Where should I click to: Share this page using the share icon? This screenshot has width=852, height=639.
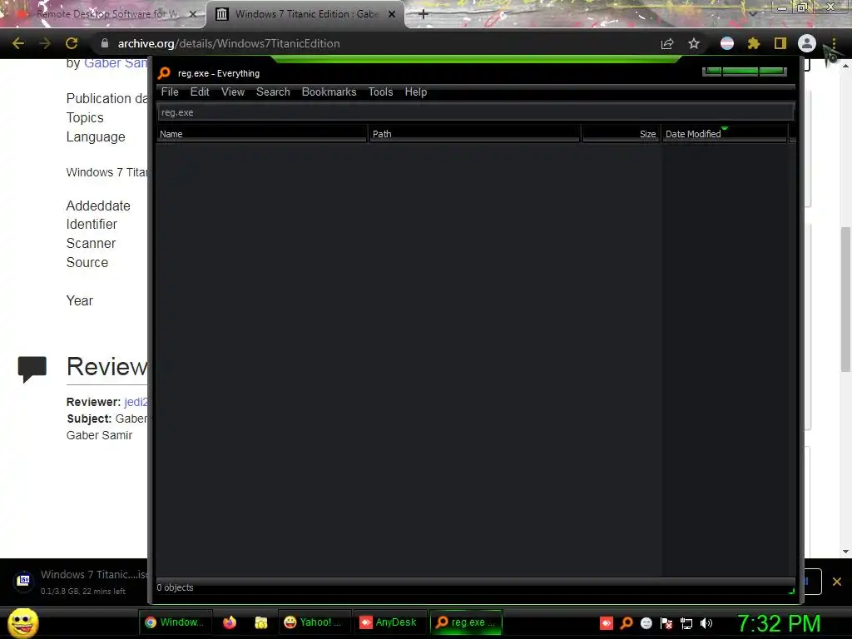(667, 43)
